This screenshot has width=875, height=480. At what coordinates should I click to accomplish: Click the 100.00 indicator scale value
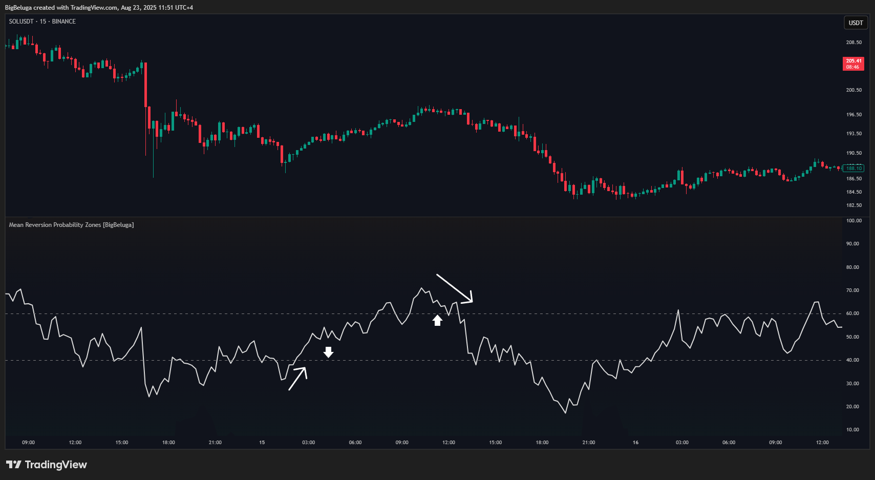[x=853, y=221]
